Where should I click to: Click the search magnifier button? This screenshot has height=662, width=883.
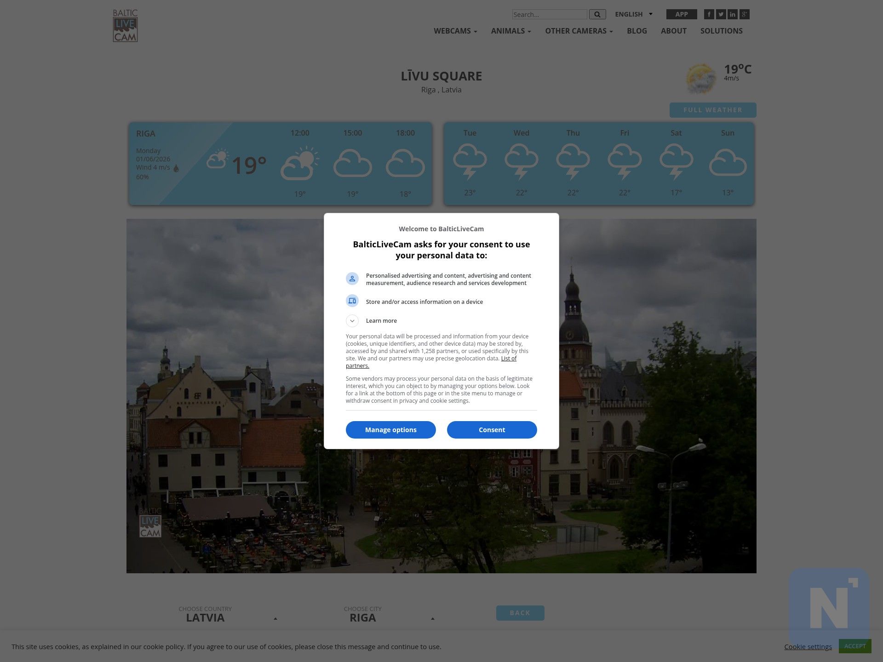point(597,14)
